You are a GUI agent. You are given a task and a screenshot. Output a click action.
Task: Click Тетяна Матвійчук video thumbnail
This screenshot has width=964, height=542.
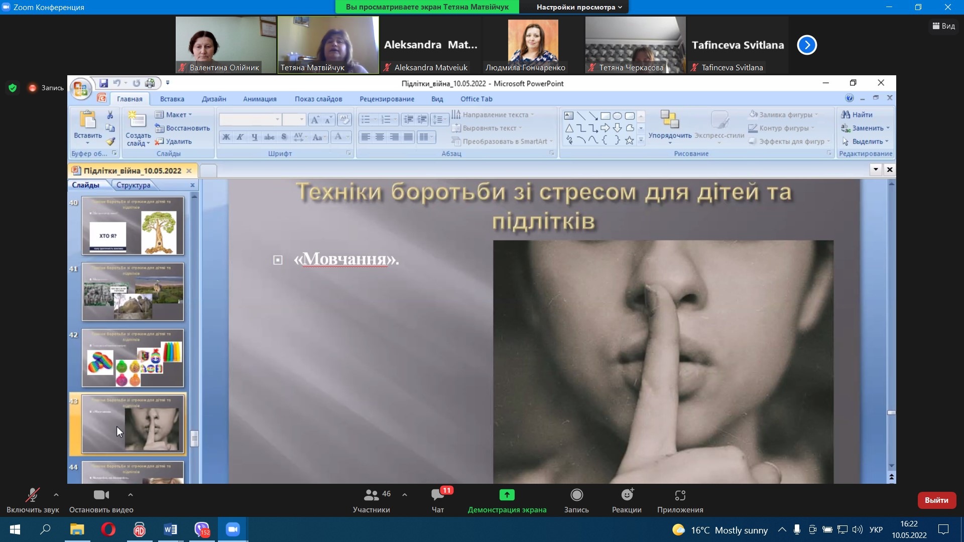328,45
